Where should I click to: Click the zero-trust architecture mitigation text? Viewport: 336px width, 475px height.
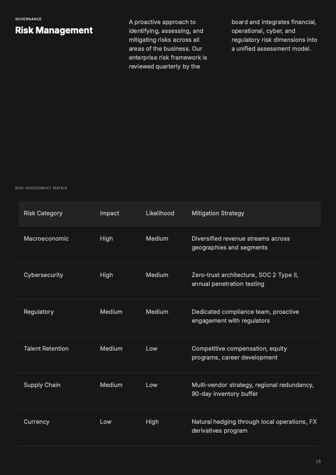pos(245,279)
